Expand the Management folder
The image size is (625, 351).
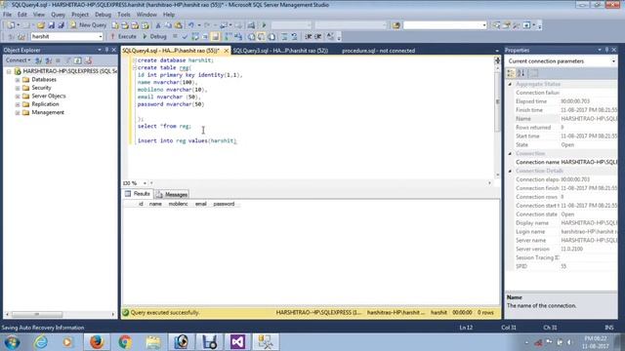(18, 113)
